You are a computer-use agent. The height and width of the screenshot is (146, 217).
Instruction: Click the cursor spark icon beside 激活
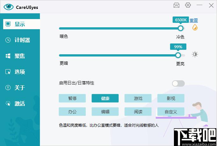pos(8,103)
